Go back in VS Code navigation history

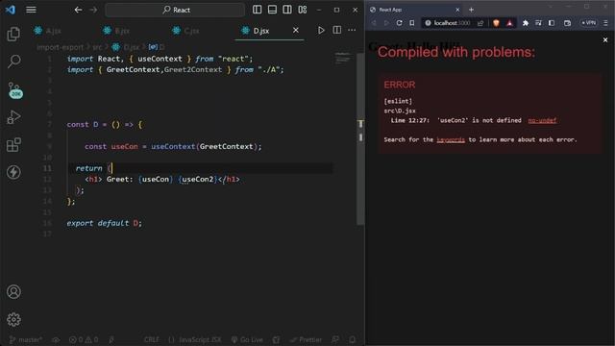pyautogui.click(x=78, y=10)
